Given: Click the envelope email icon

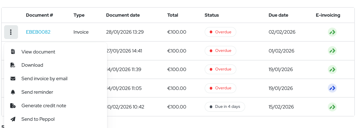Looking at the screenshot, I should (x=13, y=79).
